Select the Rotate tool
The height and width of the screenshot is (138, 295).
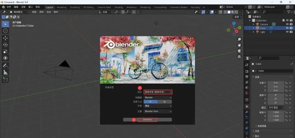click(x=5, y=45)
